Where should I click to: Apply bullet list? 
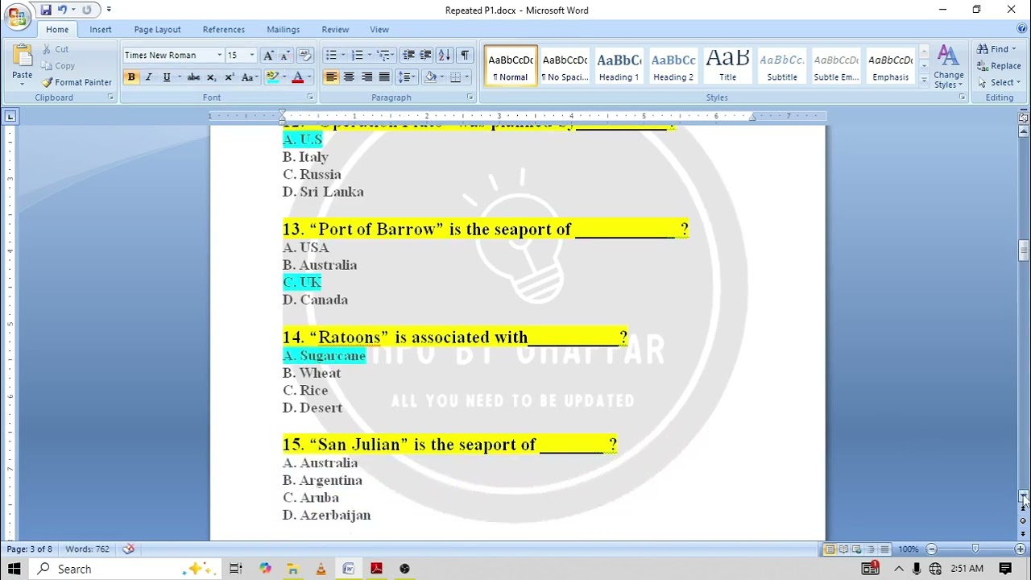331,55
